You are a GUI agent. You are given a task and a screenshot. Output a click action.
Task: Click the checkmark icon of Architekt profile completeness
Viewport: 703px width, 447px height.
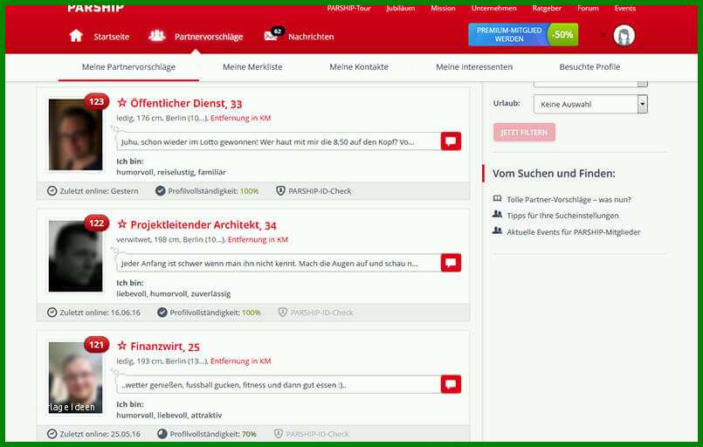(162, 313)
